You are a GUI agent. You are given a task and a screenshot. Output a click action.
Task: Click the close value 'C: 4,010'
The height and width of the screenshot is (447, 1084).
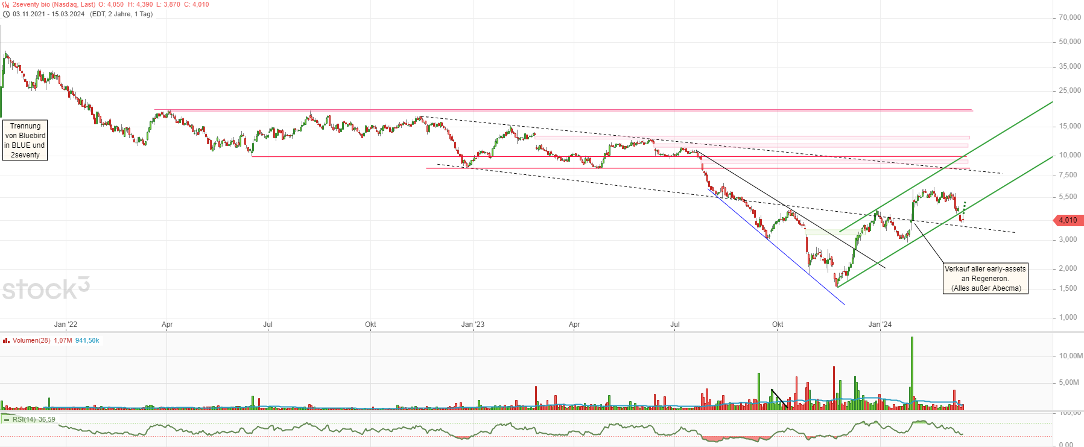[x=197, y=4]
